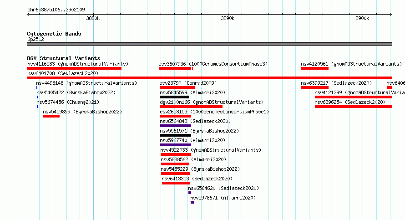
Task: Click the nsv5459899 ByrskaBishop2022 label
Action: click(x=82, y=112)
